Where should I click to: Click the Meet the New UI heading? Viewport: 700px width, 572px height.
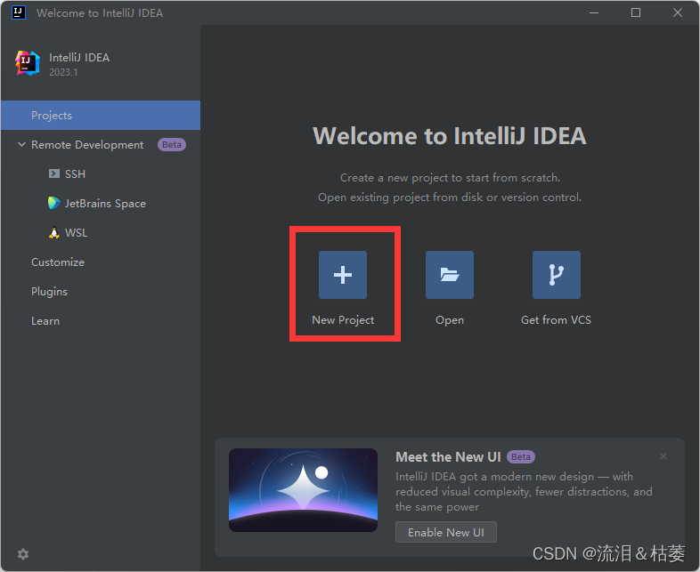(x=448, y=457)
